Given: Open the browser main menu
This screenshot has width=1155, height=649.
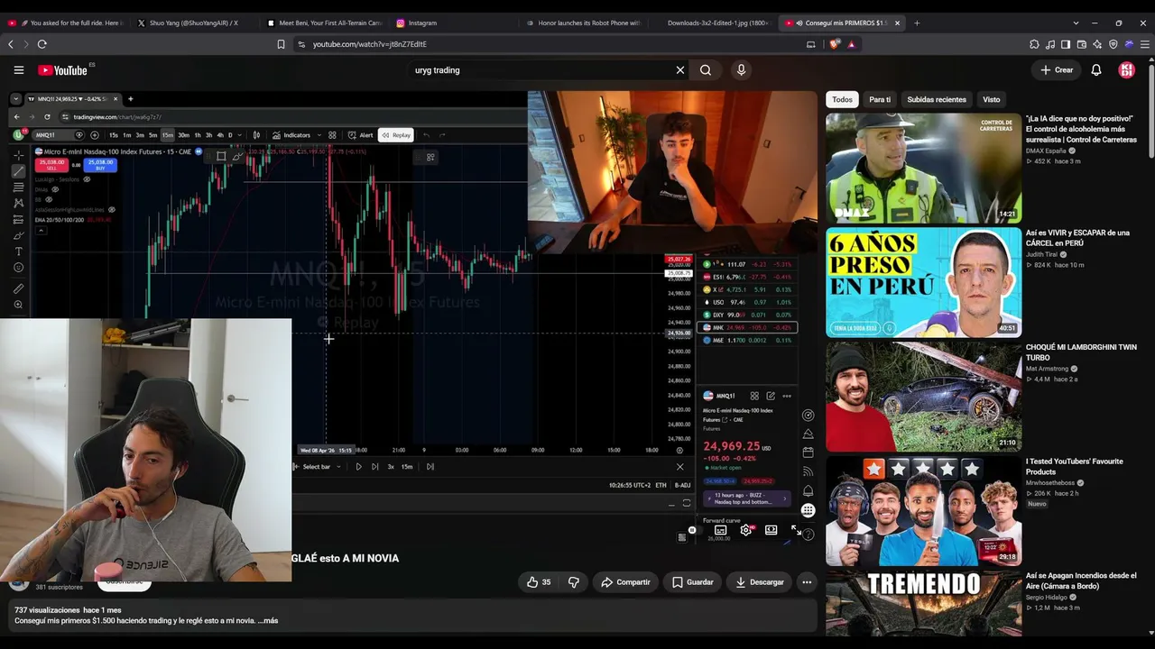Looking at the screenshot, I should tap(1145, 44).
